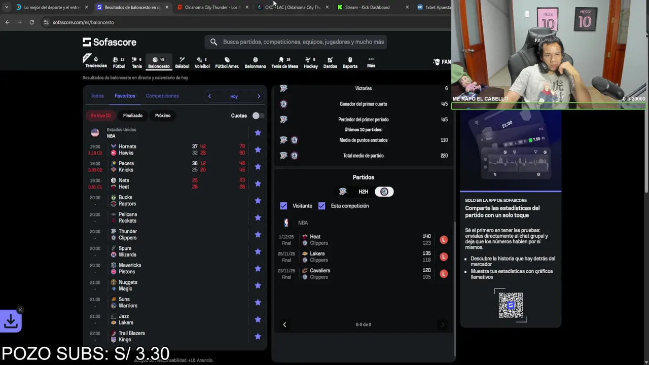The width and height of the screenshot is (649, 365).
Task: Go to previous matches page
Action: 284,324
